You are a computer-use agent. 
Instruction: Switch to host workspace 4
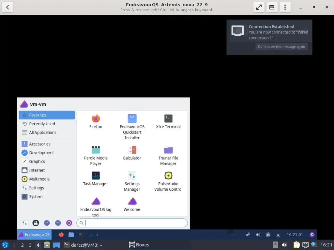(38, 245)
